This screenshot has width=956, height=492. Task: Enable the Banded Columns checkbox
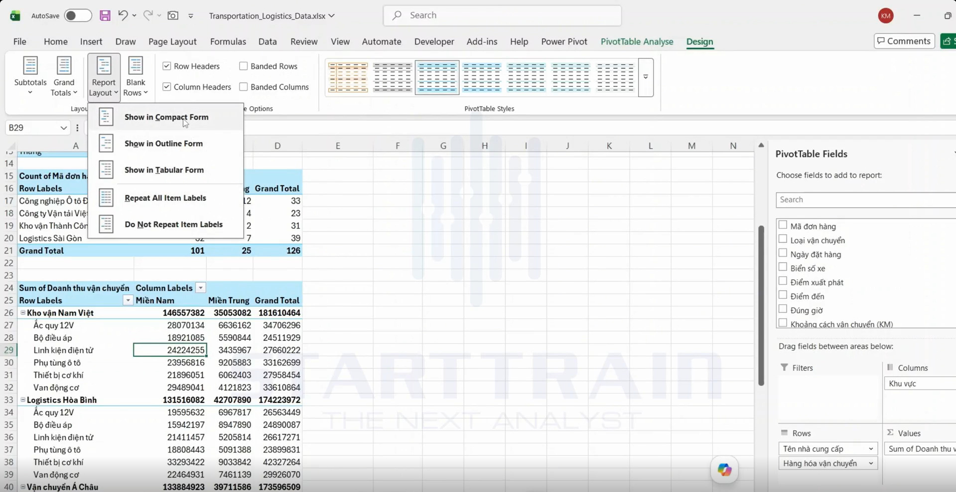click(x=244, y=87)
